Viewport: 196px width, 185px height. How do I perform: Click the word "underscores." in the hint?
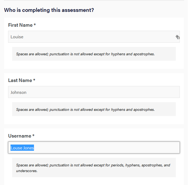(x=27, y=171)
